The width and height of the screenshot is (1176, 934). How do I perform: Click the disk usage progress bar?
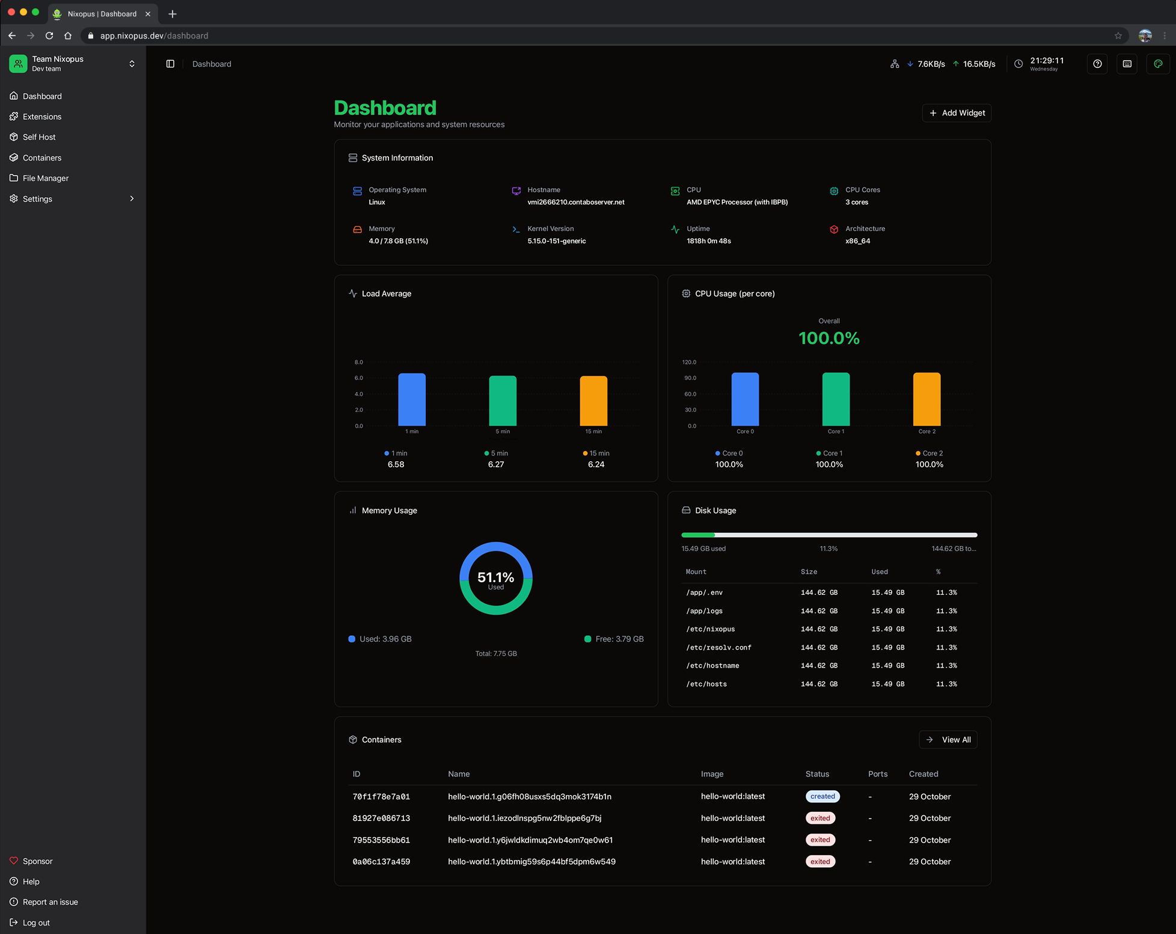click(x=829, y=535)
